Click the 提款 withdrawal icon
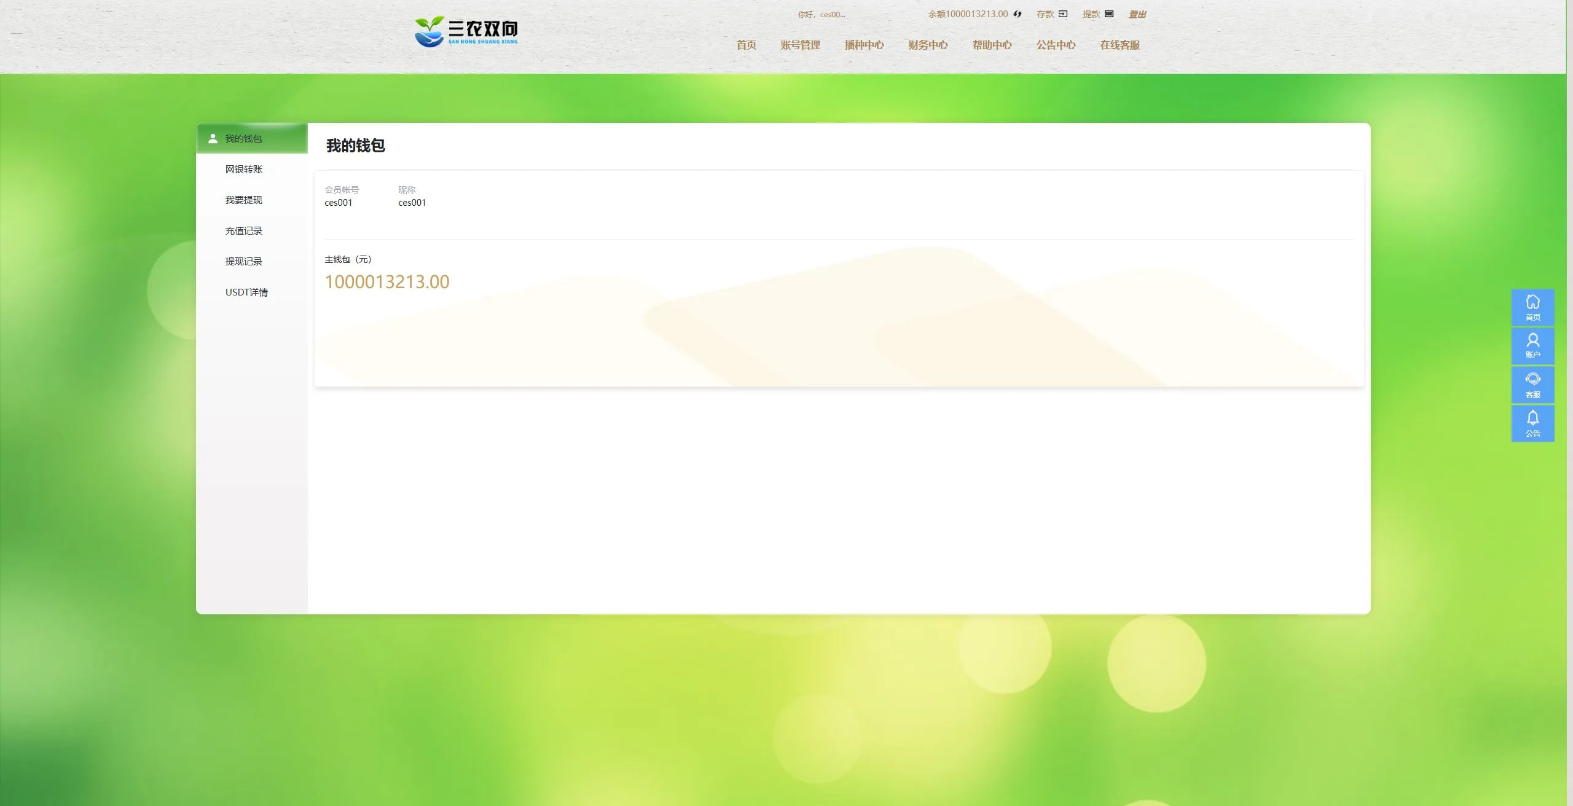Screen dimensions: 1573x806 click(x=1109, y=14)
